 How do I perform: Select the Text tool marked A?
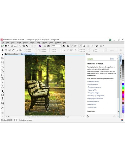[2, 87]
